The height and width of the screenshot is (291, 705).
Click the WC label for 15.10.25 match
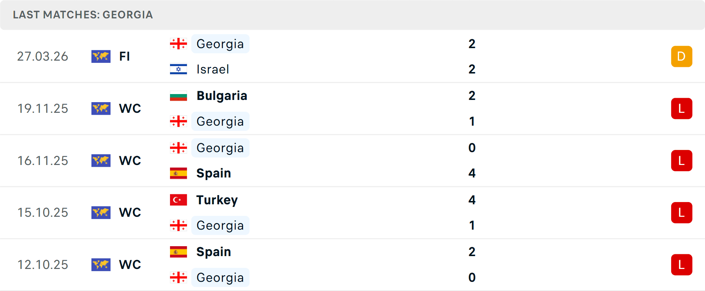130,213
